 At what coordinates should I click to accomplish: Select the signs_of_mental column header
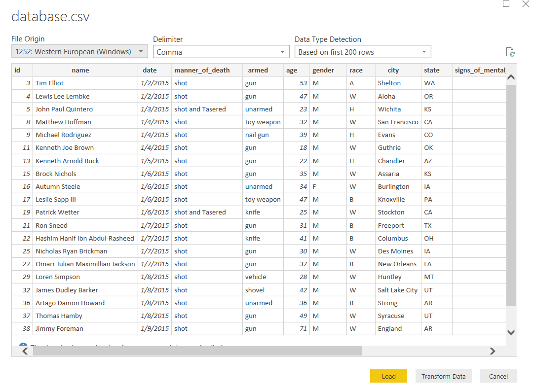479,71
